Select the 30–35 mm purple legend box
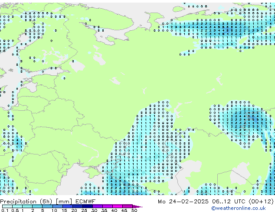 click(x=97, y=206)
